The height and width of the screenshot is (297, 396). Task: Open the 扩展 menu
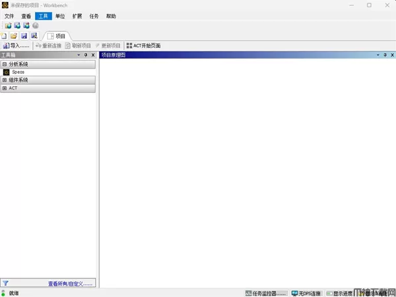coord(77,16)
